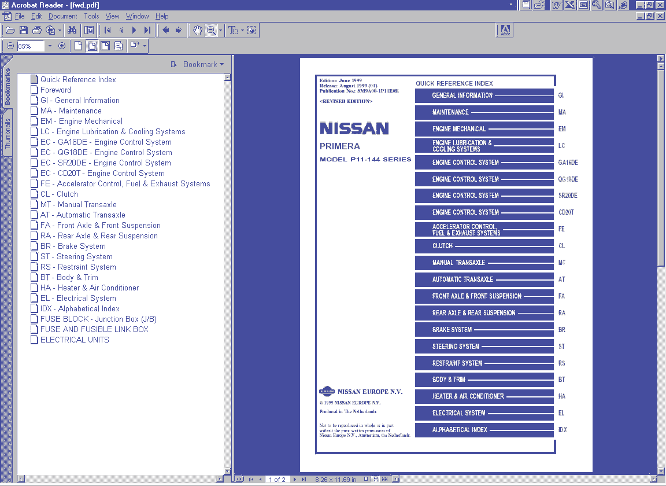The image size is (666, 486).
Task: Open the Text select tool dropdown arrow
Action: (x=243, y=30)
